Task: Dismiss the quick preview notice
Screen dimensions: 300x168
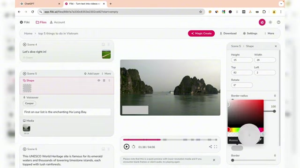Action: (214, 160)
